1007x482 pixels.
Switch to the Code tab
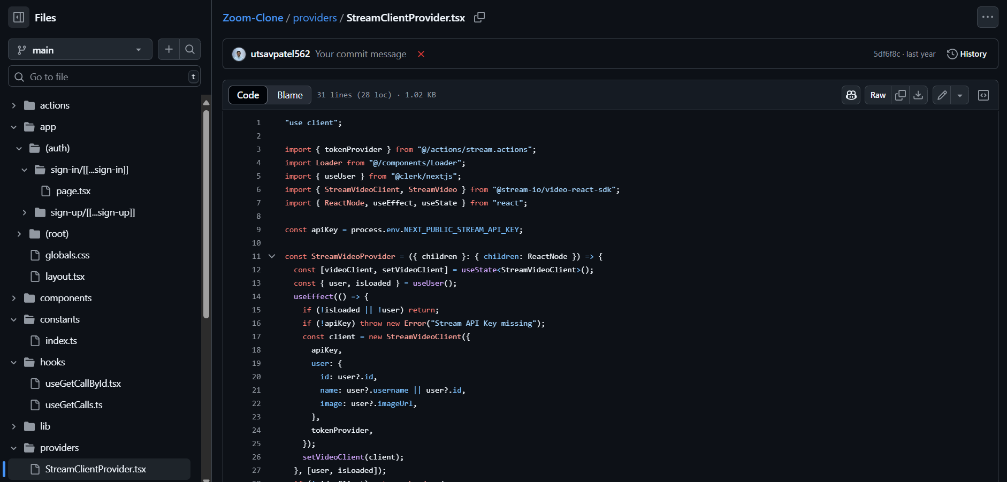pos(248,95)
